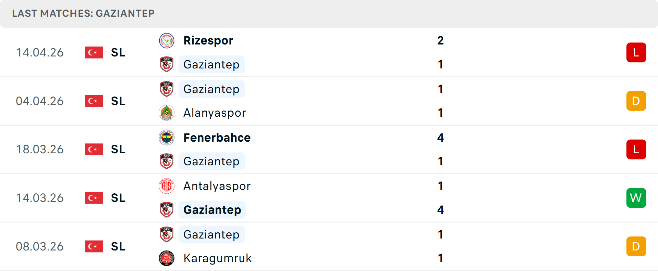This screenshot has width=658, height=271.
Task: Click the SL league label on 18.03.26
Action: (118, 150)
